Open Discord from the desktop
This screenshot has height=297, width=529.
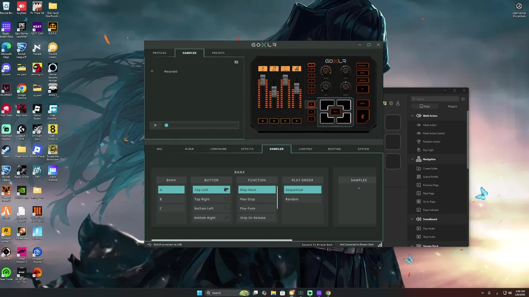6,69
